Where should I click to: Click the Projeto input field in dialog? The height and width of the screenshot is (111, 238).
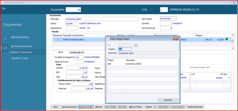tap(125, 49)
